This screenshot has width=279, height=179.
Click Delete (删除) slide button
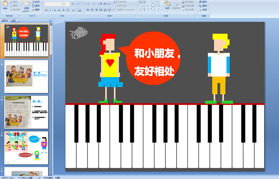click(x=36, y=10)
